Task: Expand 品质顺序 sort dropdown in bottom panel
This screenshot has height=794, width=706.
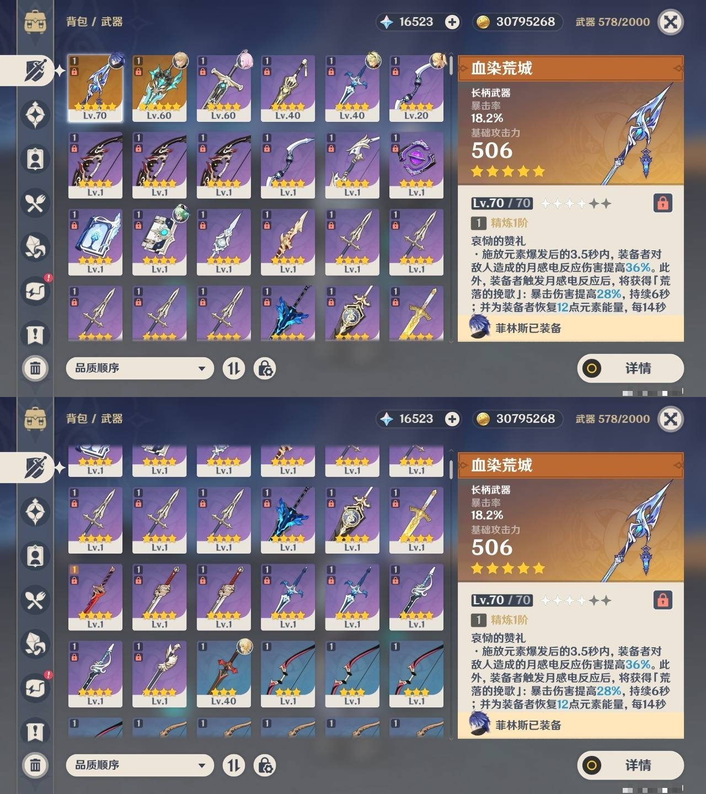Action: [140, 765]
